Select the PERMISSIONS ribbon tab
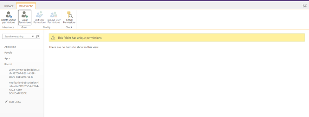Image resolution: width=309 pixels, height=117 pixels. pyautogui.click(x=26, y=6)
